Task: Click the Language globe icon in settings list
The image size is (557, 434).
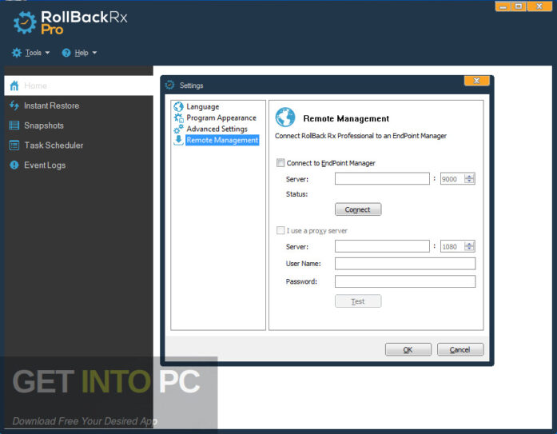Action: coord(179,106)
